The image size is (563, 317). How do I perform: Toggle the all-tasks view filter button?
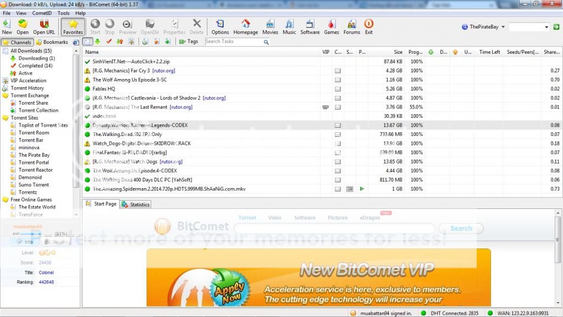(87, 42)
